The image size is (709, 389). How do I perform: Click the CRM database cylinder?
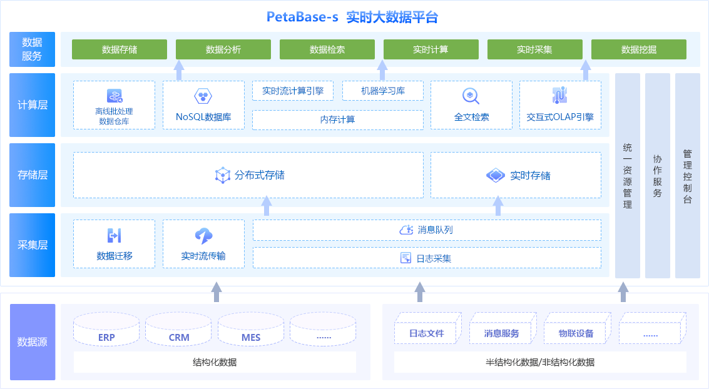pyautogui.click(x=178, y=329)
